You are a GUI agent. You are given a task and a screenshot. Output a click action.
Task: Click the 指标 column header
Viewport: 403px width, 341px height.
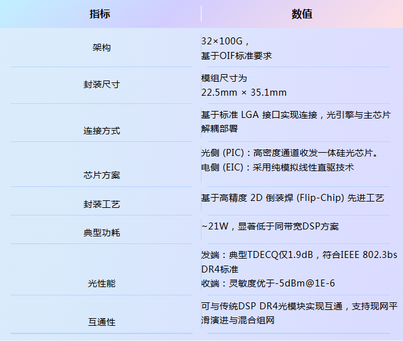point(100,14)
